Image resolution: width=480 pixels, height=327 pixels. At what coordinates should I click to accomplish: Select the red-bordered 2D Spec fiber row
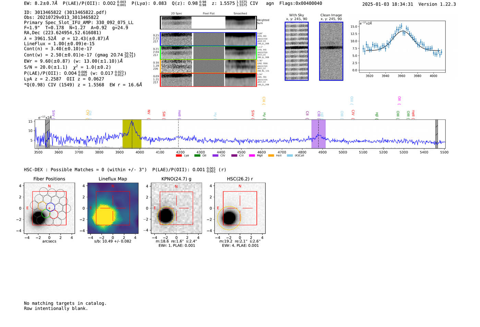pos(208,80)
